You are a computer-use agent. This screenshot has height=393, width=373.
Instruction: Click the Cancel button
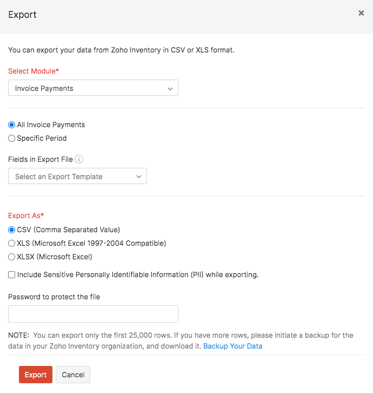tap(73, 375)
